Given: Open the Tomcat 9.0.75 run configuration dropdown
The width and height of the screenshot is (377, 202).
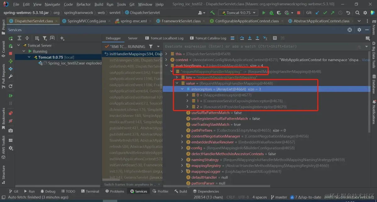Looking at the screenshot, I should click(238, 13).
